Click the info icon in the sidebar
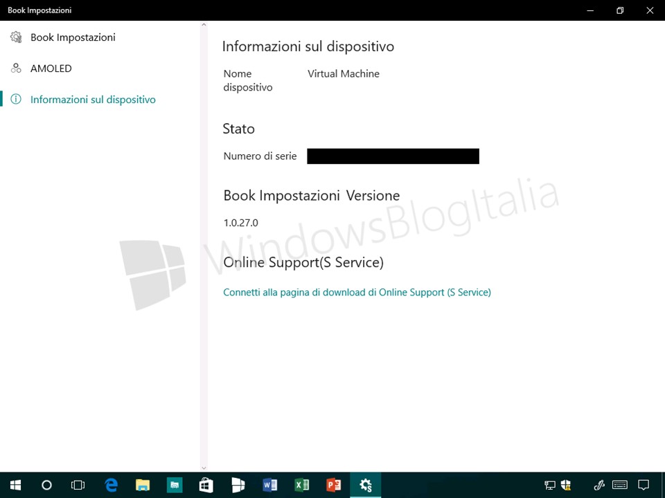This screenshot has width=665, height=498. 16,100
